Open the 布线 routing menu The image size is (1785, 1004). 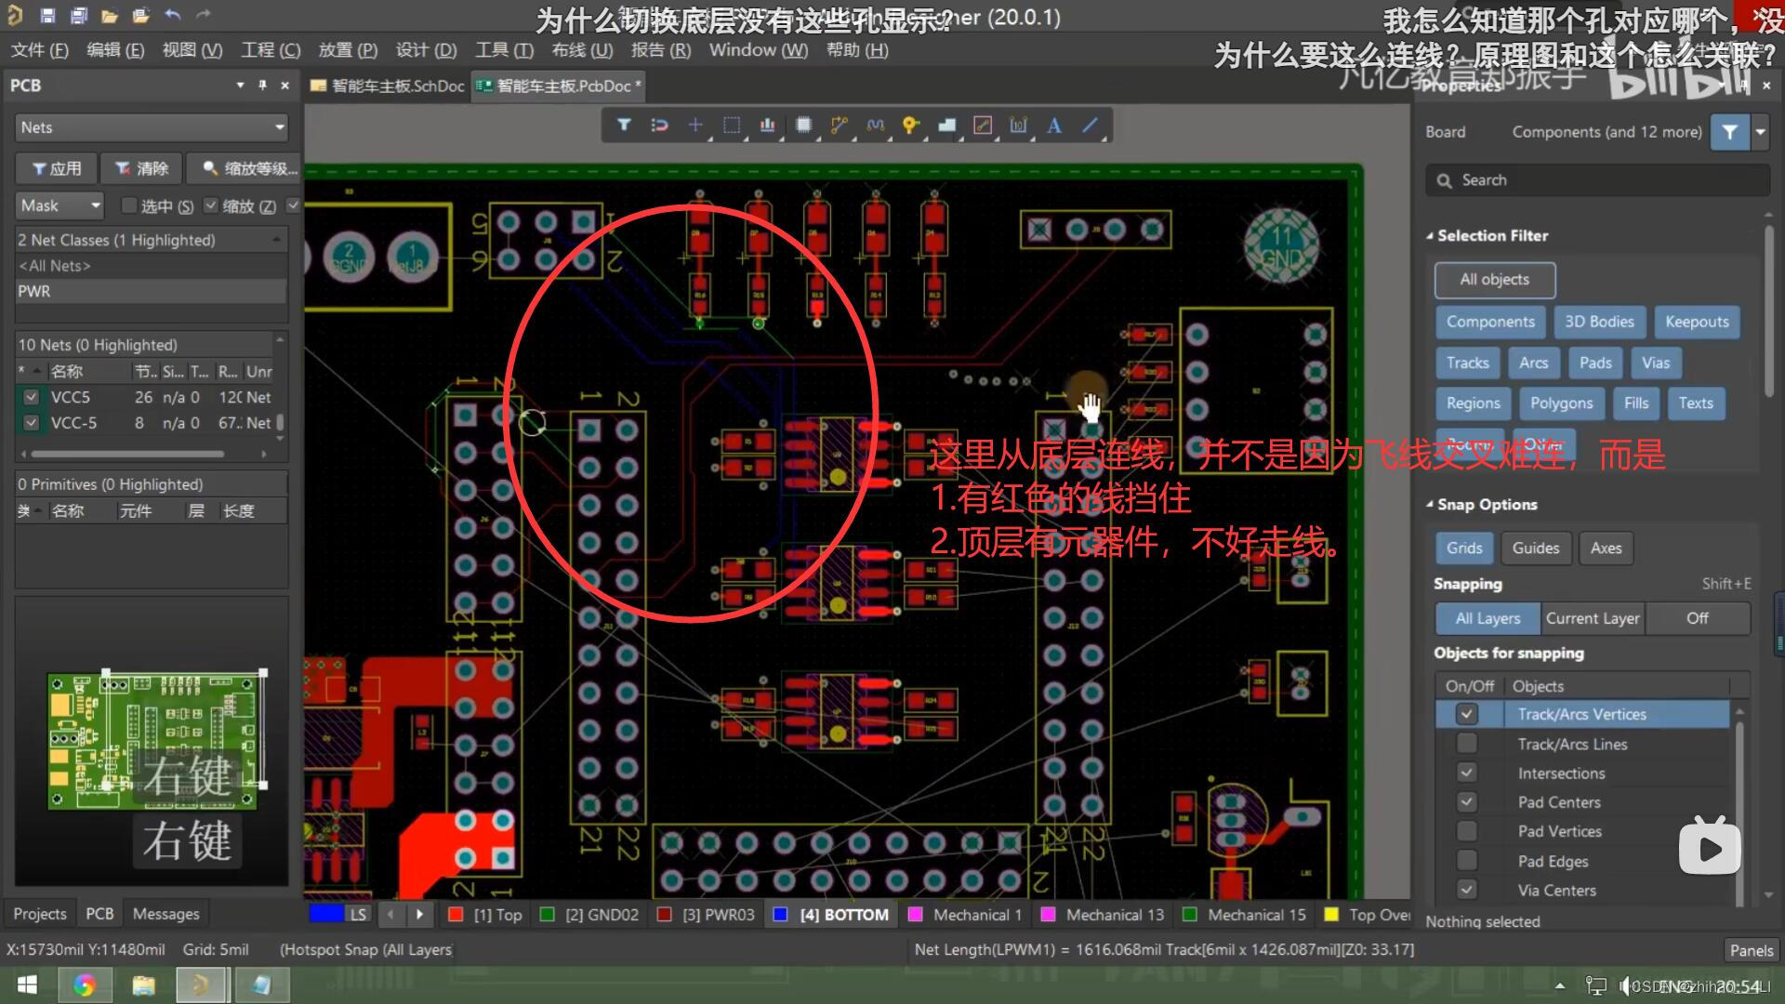click(582, 50)
